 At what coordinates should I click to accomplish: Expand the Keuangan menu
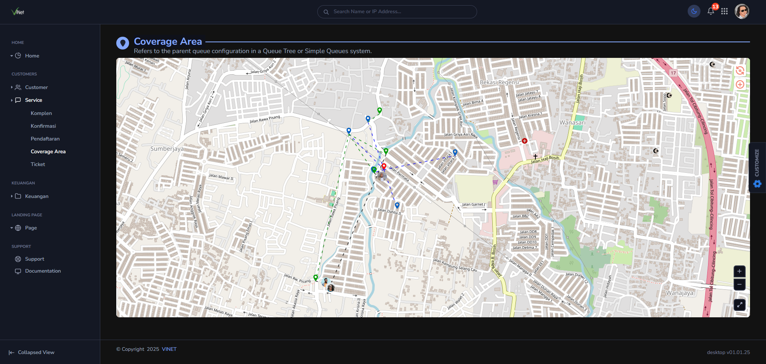37,196
